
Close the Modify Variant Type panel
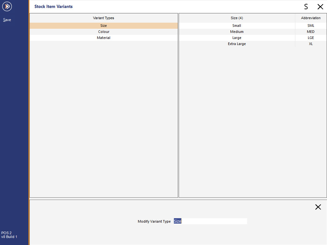point(318,207)
